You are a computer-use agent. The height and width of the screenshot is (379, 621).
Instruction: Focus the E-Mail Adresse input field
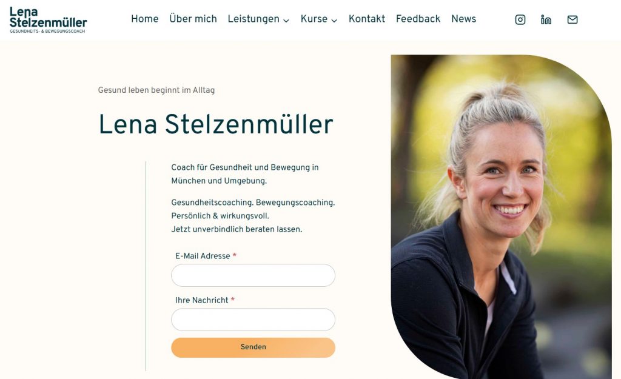[253, 275]
